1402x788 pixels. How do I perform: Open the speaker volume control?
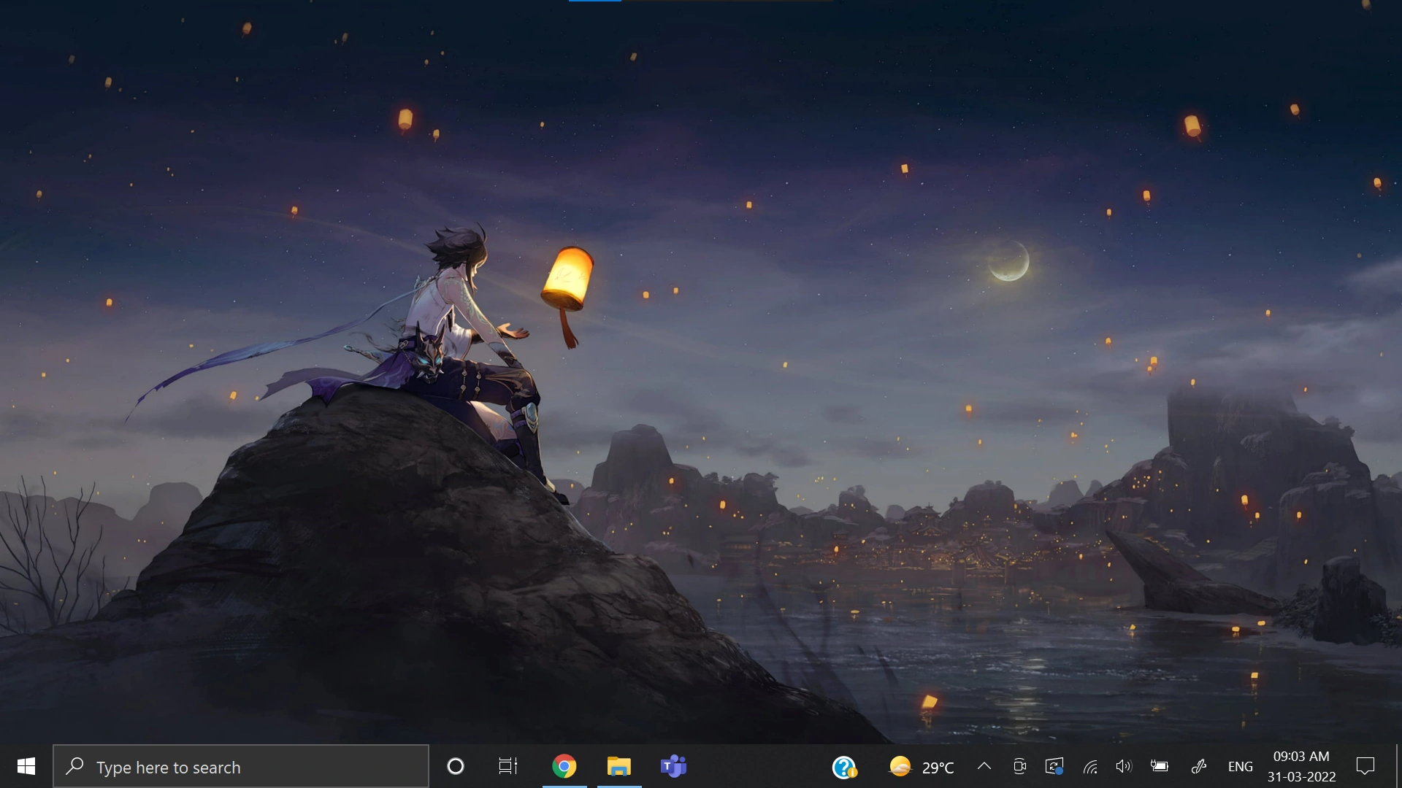1124,766
